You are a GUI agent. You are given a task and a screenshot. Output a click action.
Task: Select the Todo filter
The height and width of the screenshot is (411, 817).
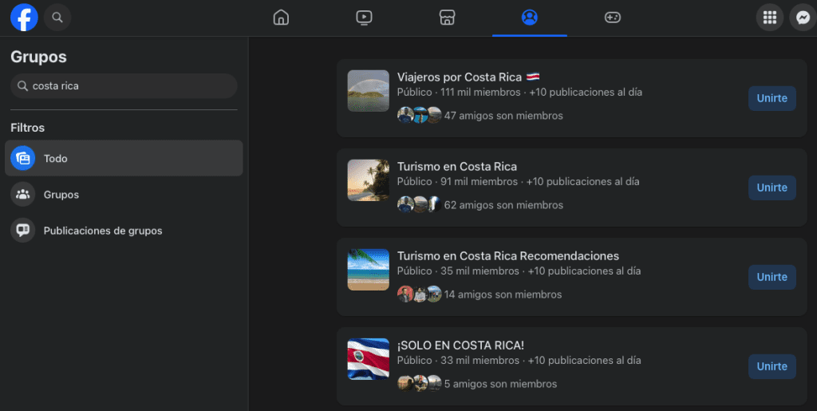(x=124, y=158)
